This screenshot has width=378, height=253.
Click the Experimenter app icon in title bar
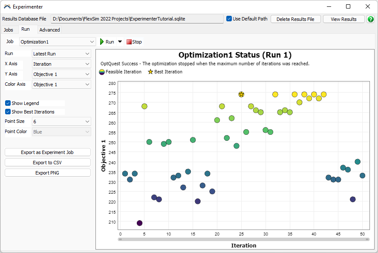[7, 7]
